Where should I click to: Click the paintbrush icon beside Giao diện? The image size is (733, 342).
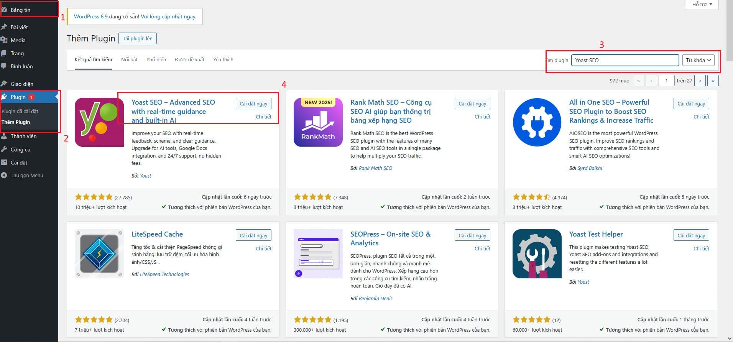point(4,84)
